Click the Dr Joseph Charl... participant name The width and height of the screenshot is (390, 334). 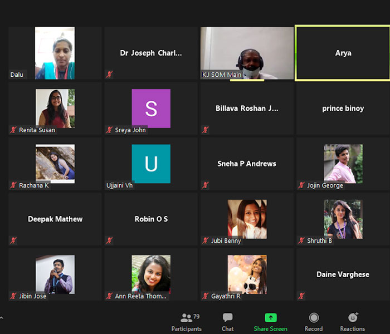click(151, 53)
